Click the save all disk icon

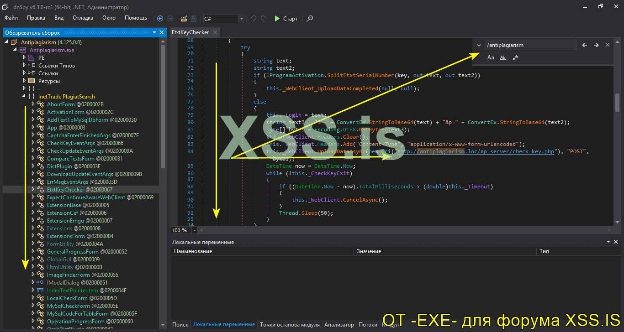[x=194, y=19]
